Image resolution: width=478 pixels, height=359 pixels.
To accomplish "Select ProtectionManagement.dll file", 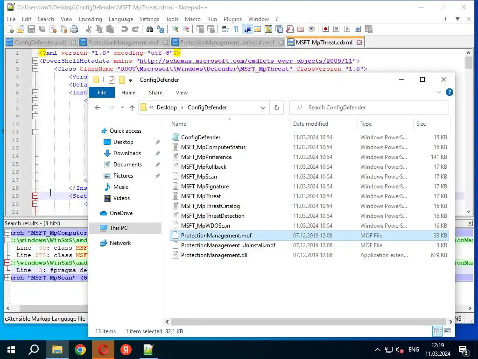I will (x=214, y=255).
